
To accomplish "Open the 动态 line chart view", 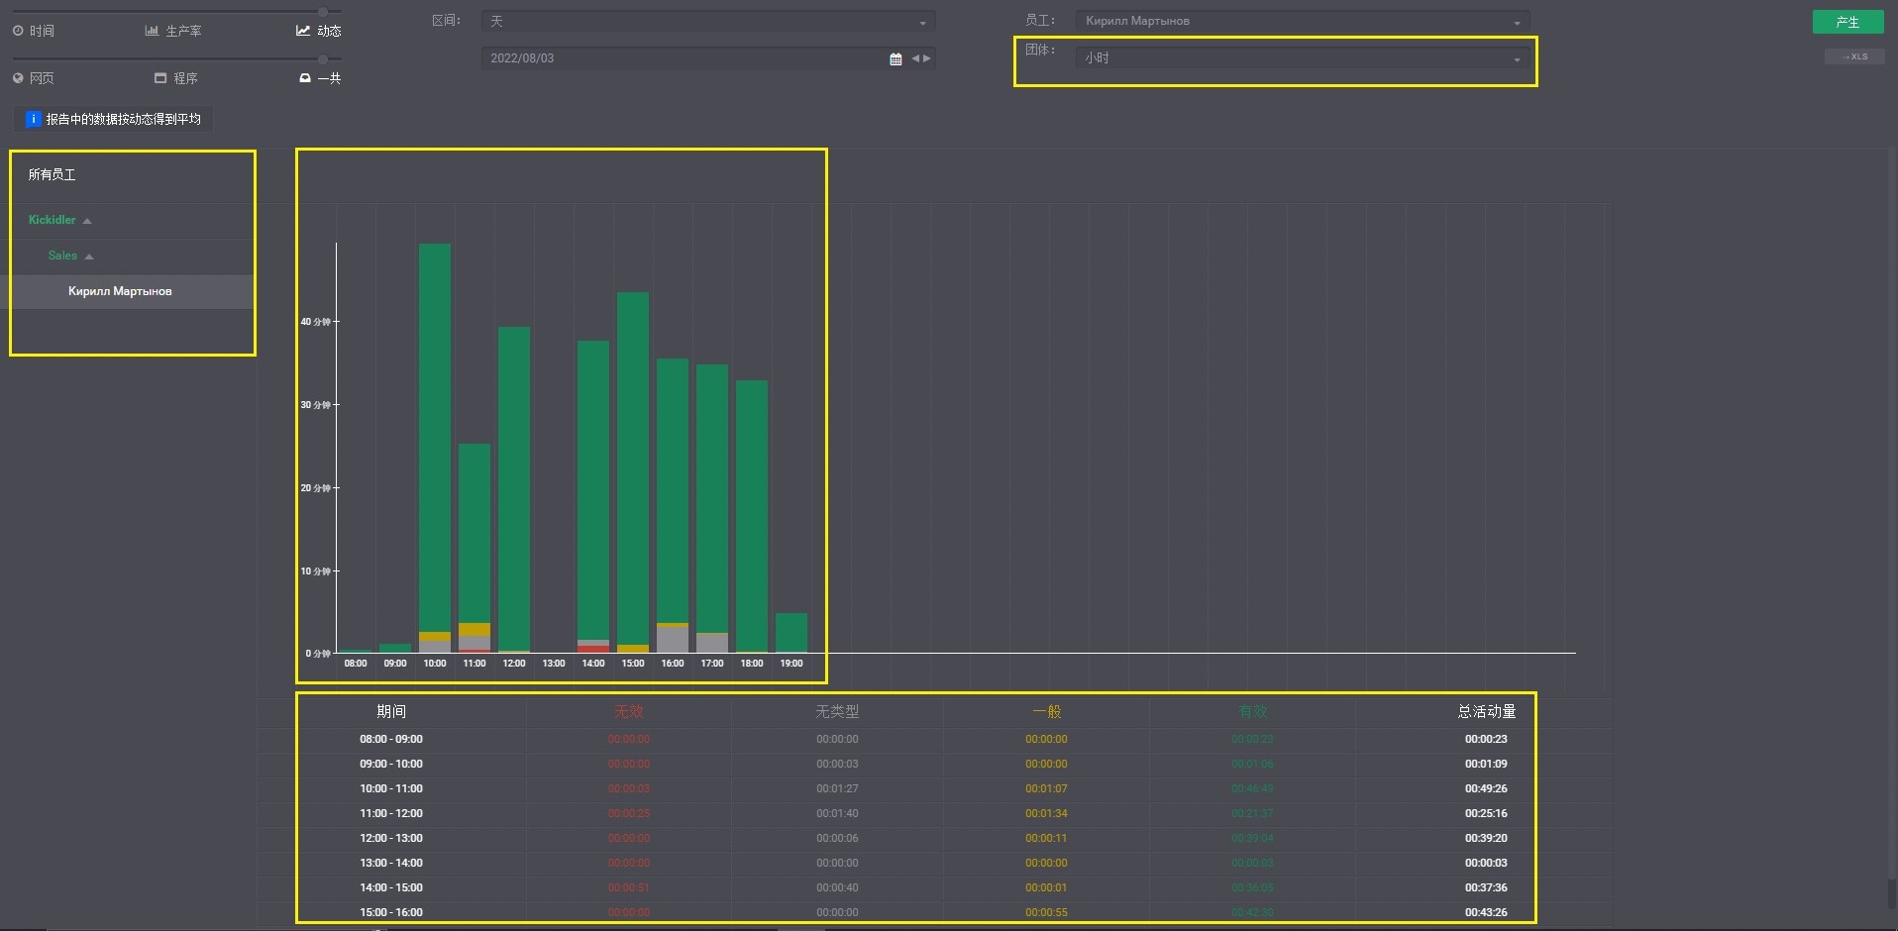I will [x=319, y=31].
